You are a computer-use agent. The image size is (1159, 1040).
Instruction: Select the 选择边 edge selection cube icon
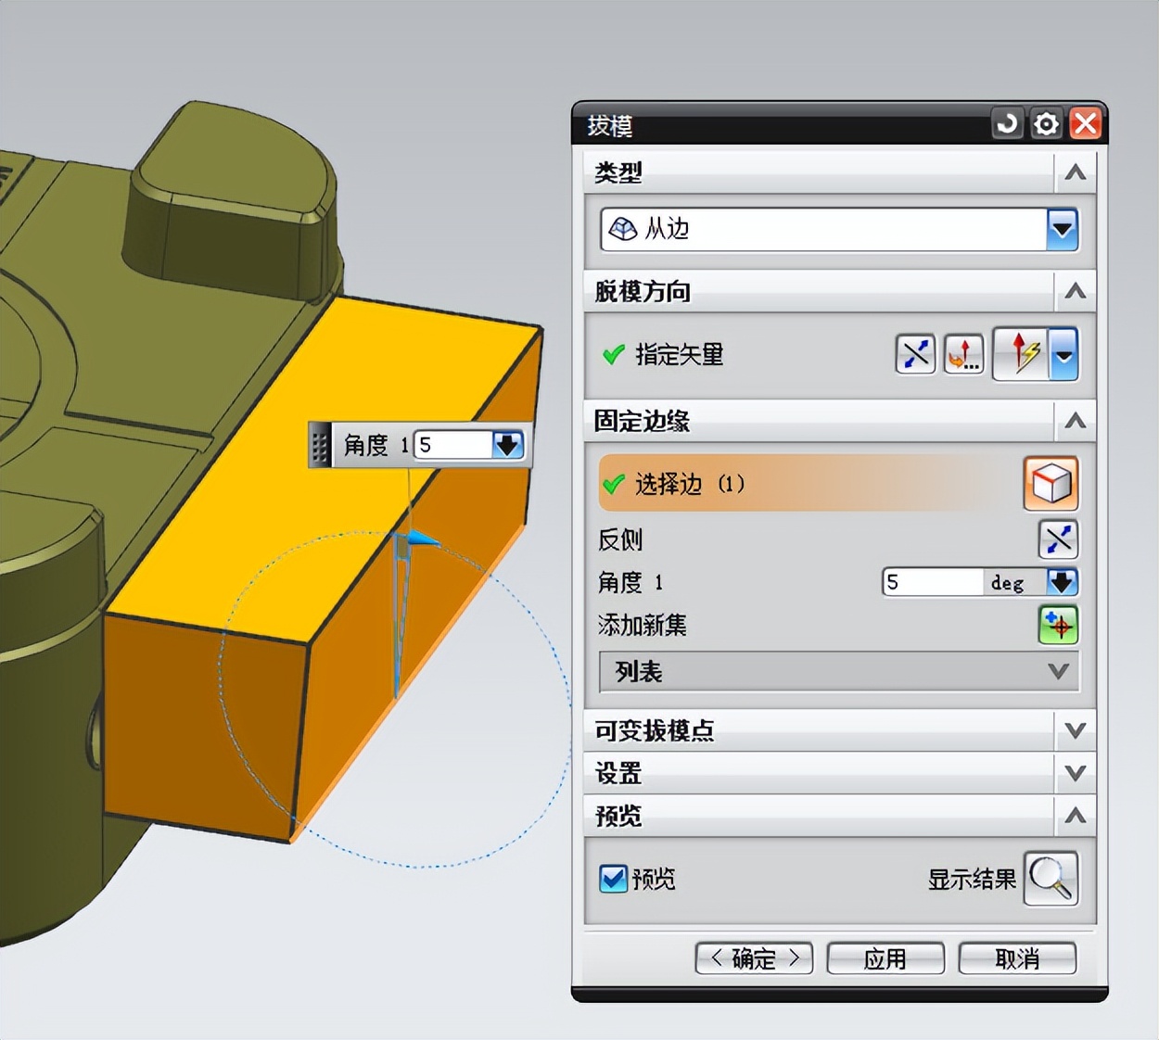coord(1051,483)
